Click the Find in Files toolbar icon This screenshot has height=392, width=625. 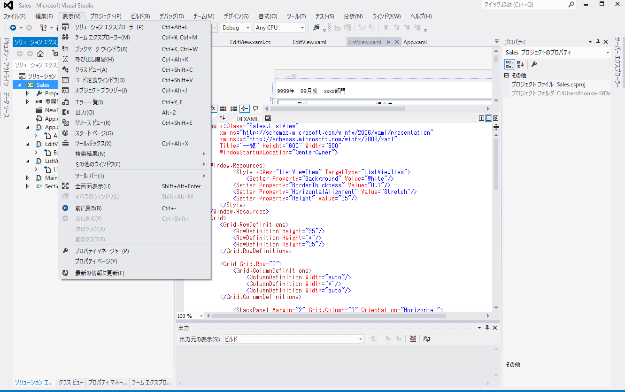coord(316,28)
